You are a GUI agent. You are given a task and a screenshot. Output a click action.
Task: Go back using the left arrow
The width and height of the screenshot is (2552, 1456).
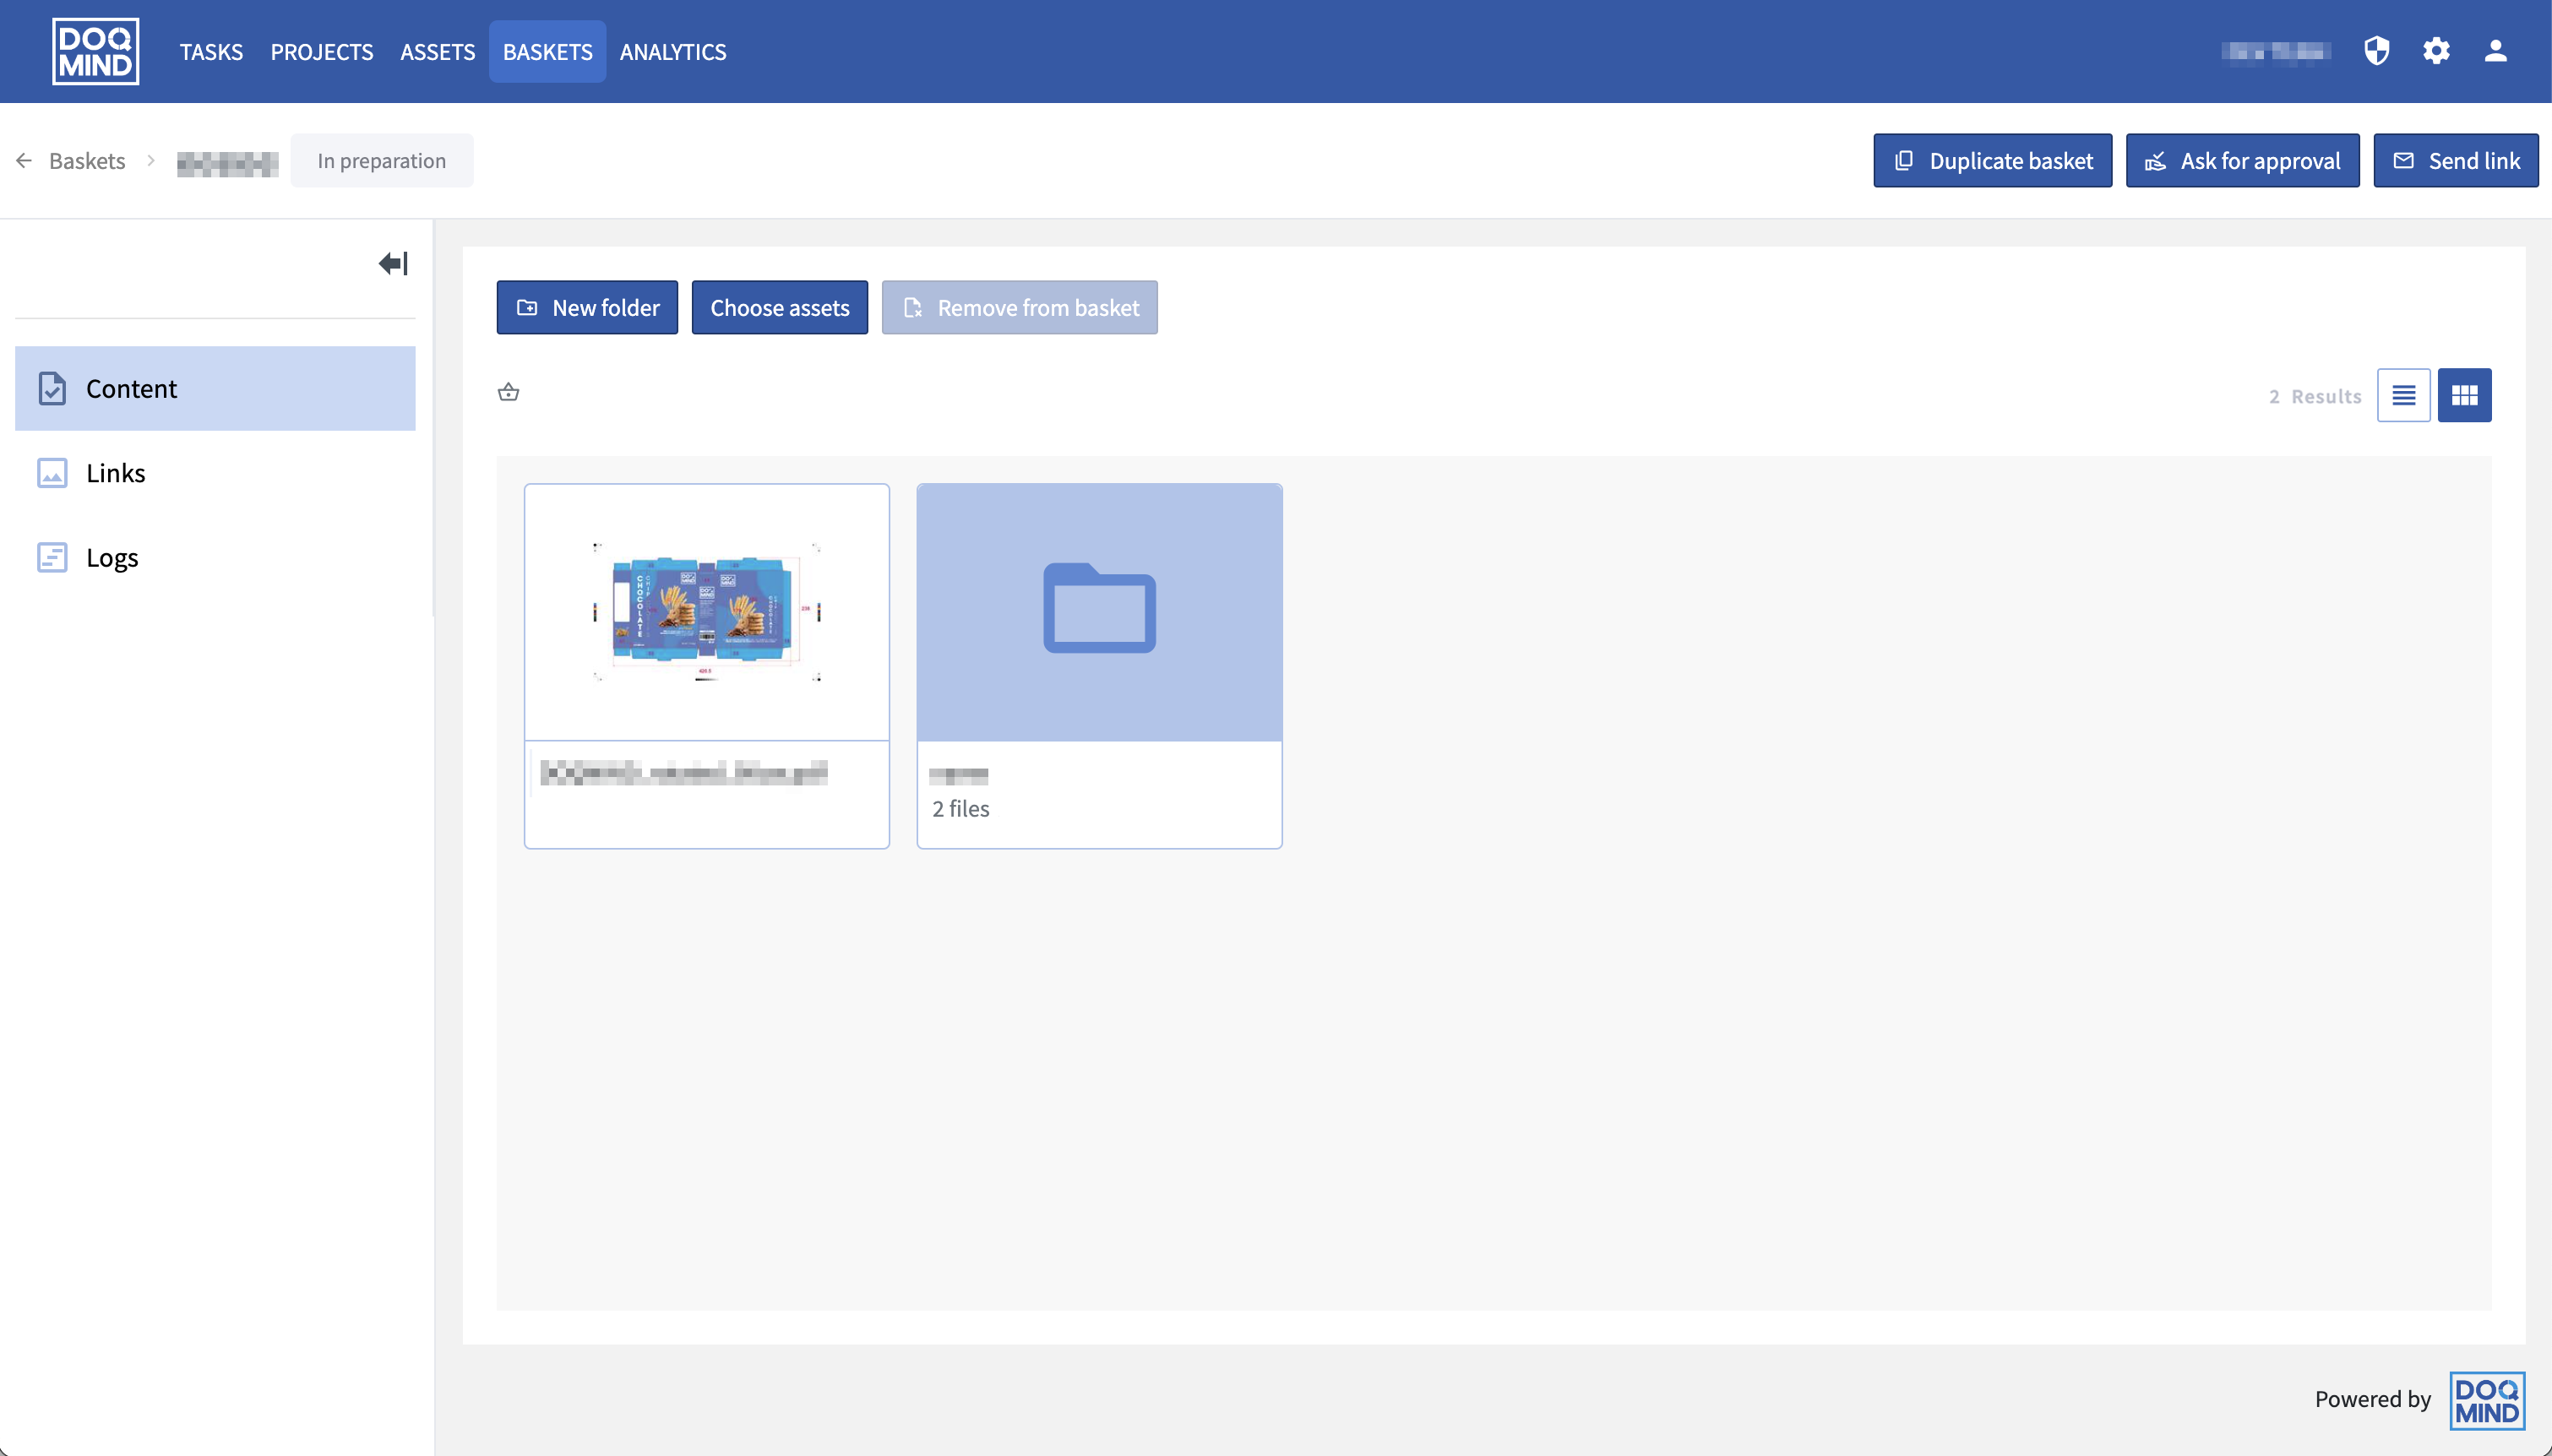[x=24, y=161]
